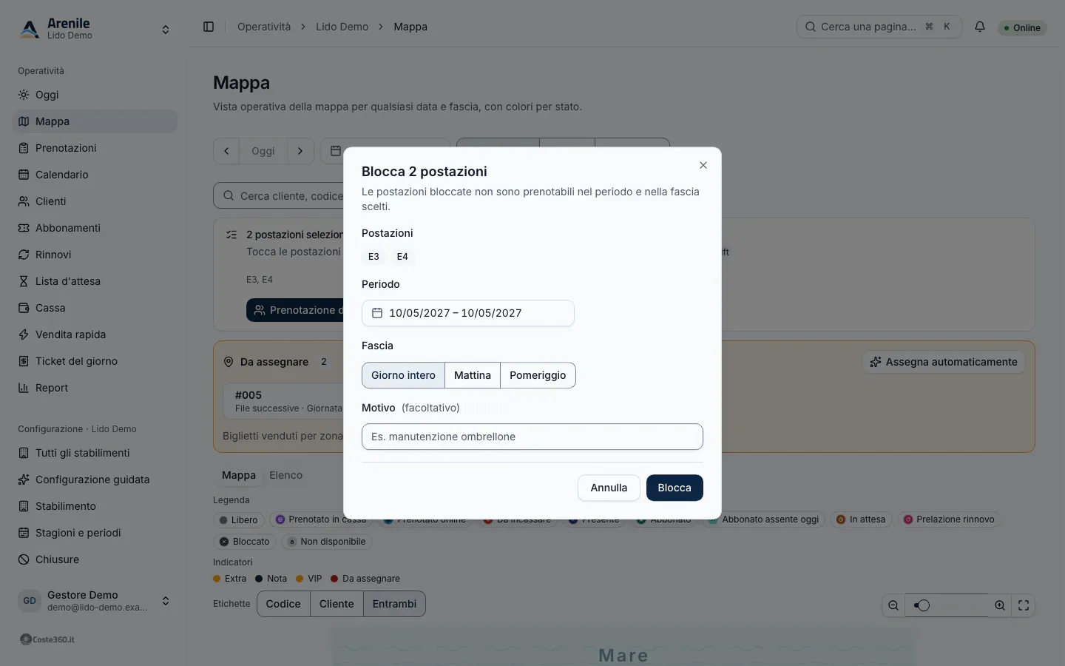The image size is (1065, 666).
Task: Click the Chiusure ban icon
Action: coord(24,559)
